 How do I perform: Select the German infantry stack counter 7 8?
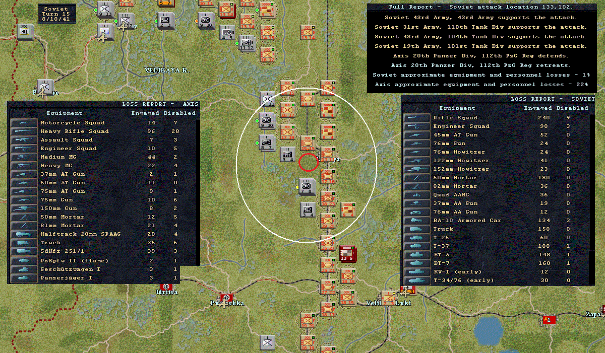coord(307,187)
